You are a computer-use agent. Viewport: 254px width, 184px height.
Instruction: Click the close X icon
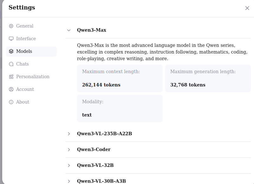tap(247, 8)
